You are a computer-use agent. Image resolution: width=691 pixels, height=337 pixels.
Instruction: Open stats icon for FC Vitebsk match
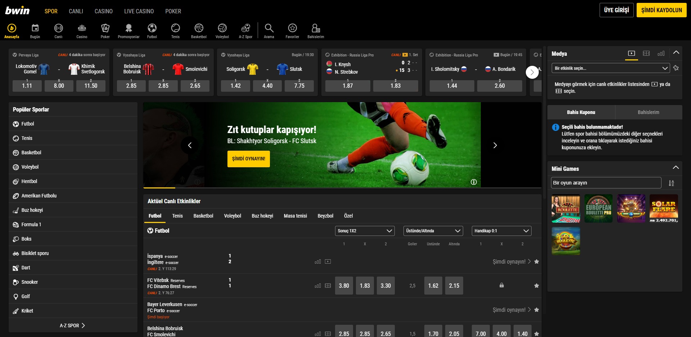tap(318, 286)
